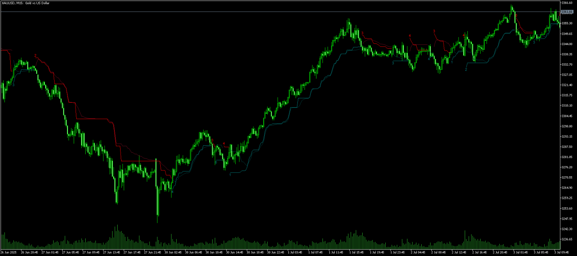
Task: Click the 3236.65 price axis label
Action: [x=568, y=239]
